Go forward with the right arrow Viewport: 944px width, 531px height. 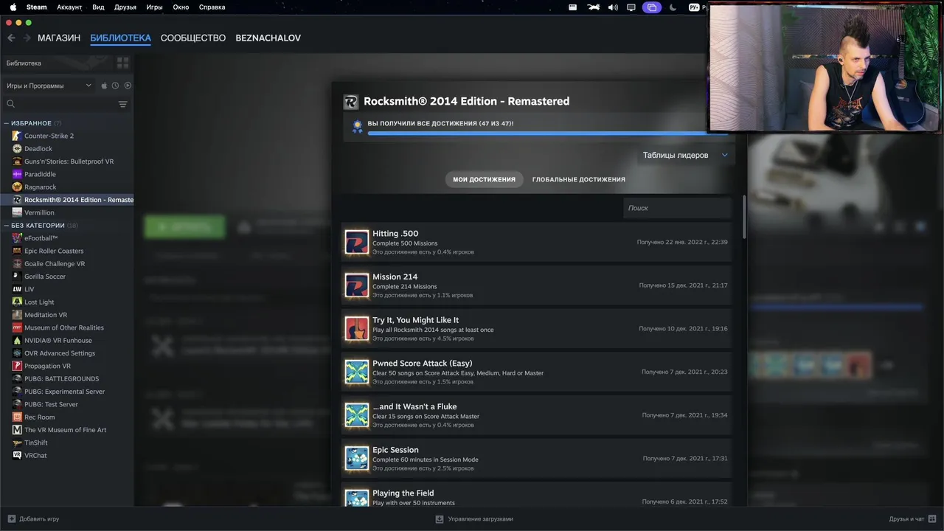click(27, 38)
